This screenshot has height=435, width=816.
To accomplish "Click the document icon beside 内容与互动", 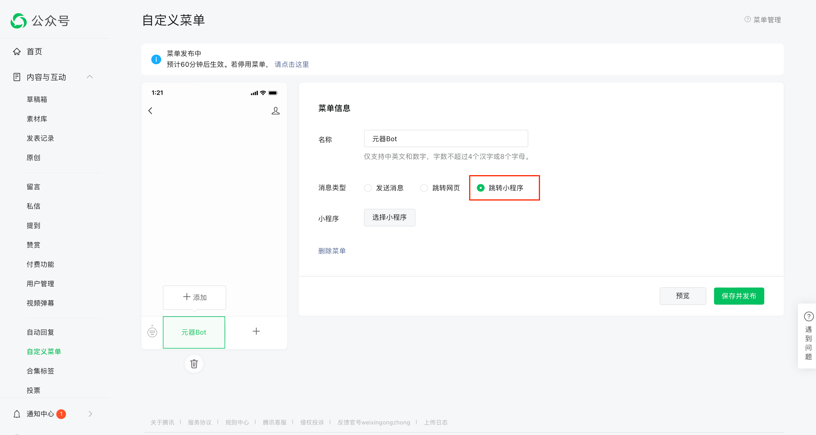I will 17,77.
